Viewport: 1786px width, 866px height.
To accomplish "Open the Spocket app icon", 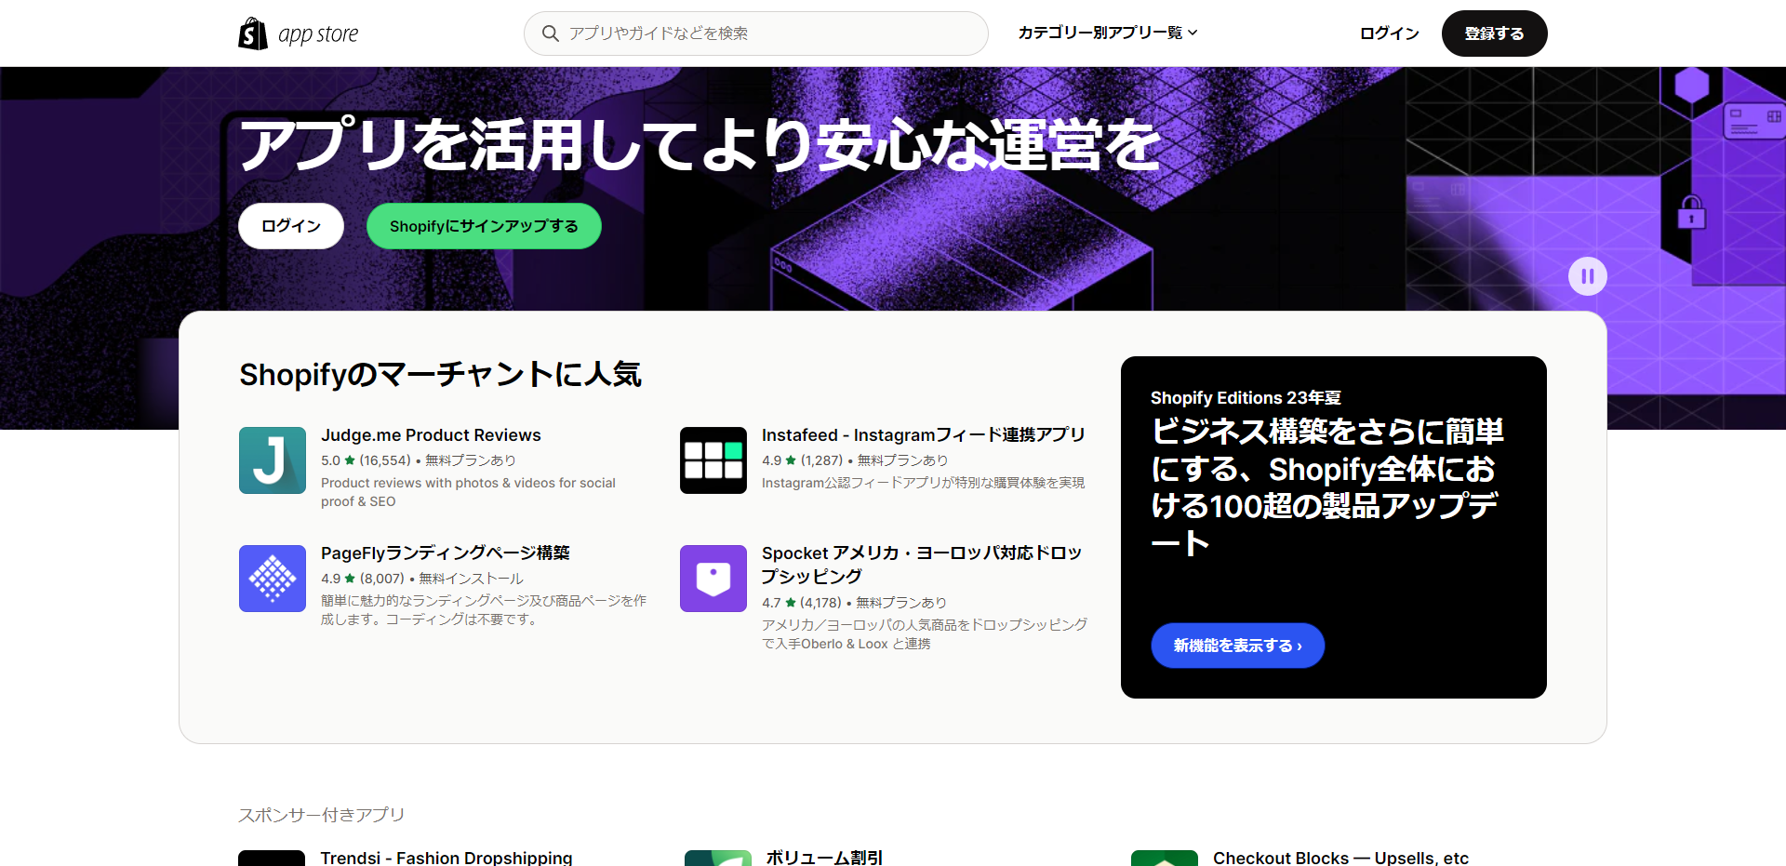I will click(x=713, y=579).
